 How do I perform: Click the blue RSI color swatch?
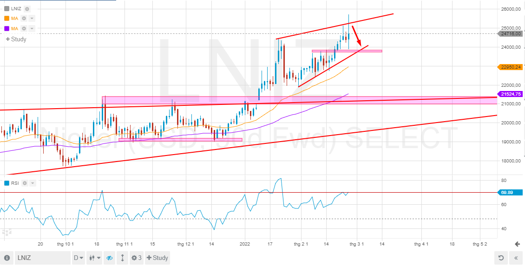(7, 183)
